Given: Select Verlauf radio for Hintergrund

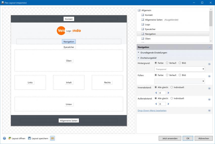Looking at the screenshot, I should [x=167, y=63].
